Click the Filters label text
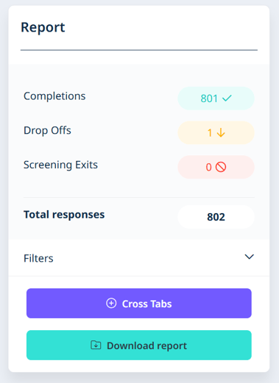Viewport: 279px width, 383px height. click(x=38, y=258)
